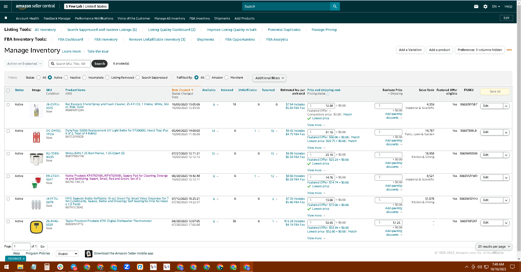Open the hamburger navigation menu
This screenshot has height=272, width=521.
tap(6, 7)
